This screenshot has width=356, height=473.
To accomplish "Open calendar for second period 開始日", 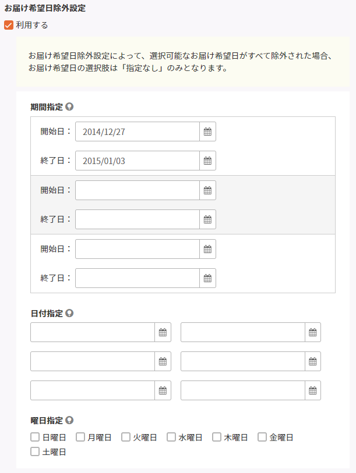I will click(x=207, y=190).
